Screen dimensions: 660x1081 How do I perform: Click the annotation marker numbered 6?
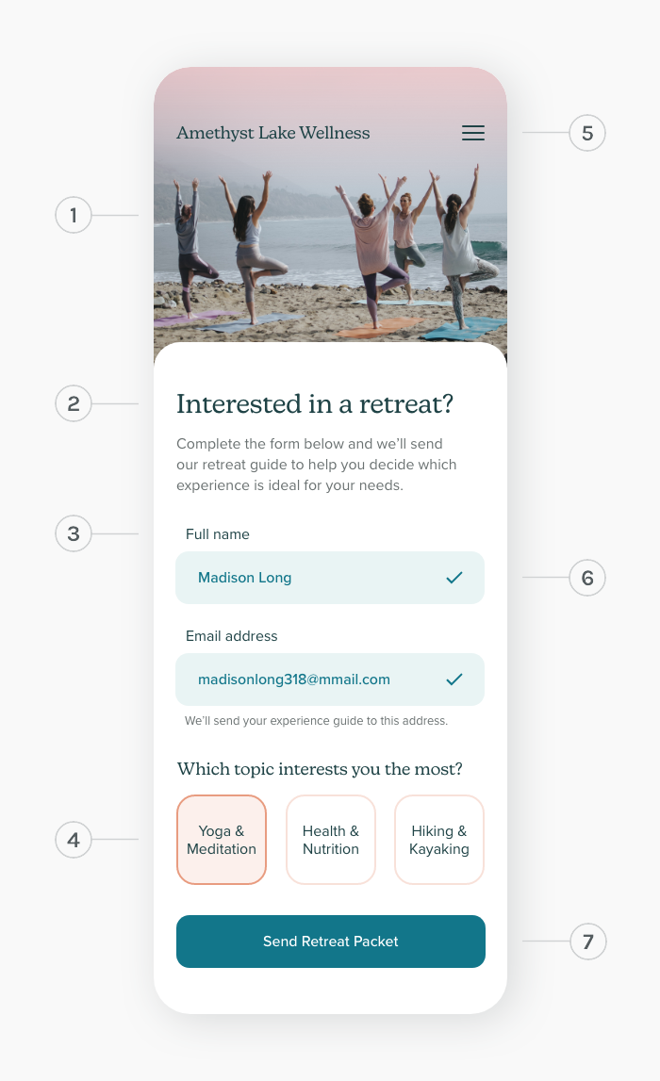586,578
